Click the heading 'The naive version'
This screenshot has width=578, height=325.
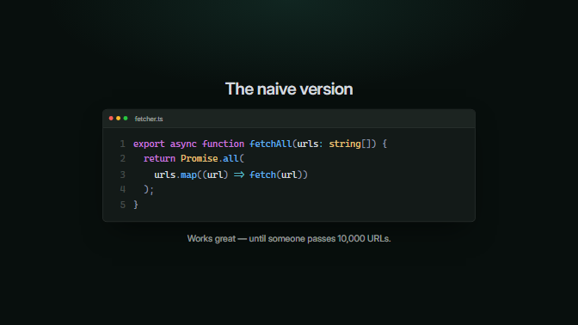[x=289, y=89]
